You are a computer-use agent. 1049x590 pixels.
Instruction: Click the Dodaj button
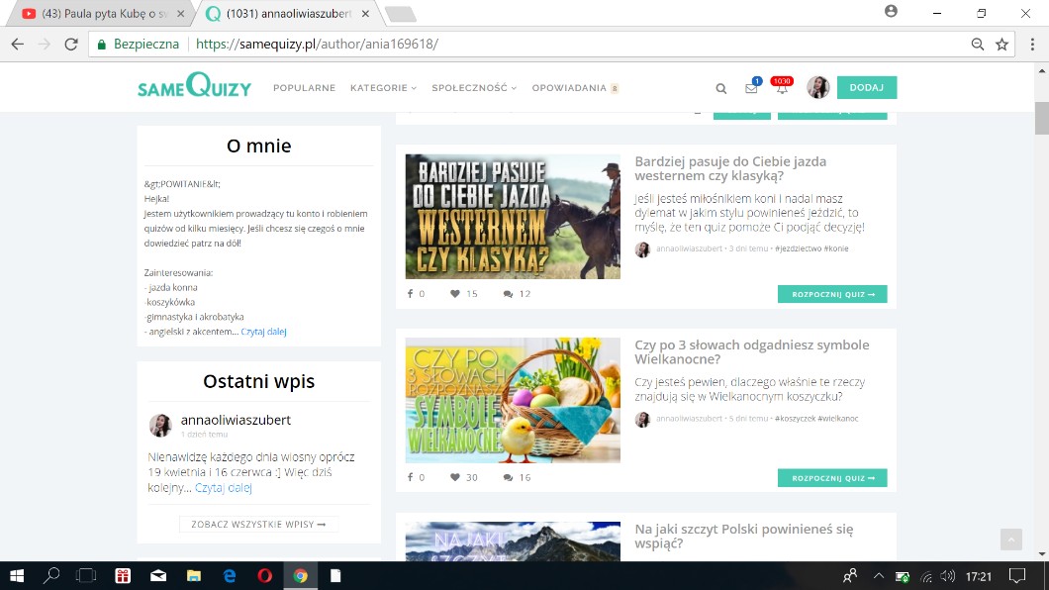866,87
